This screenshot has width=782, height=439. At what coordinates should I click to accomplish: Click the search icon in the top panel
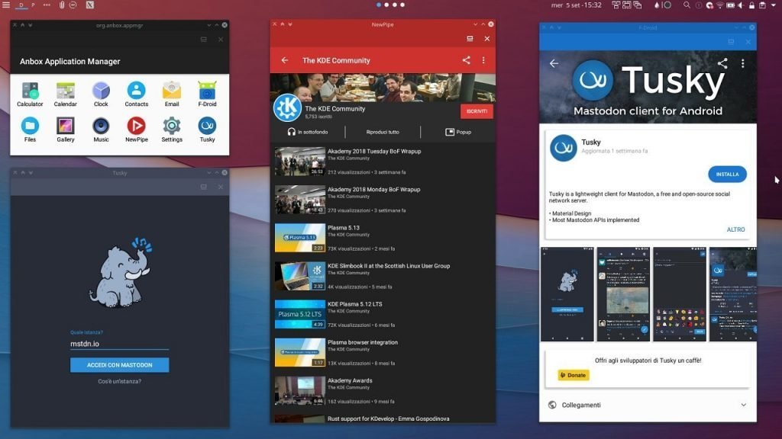[x=687, y=5]
